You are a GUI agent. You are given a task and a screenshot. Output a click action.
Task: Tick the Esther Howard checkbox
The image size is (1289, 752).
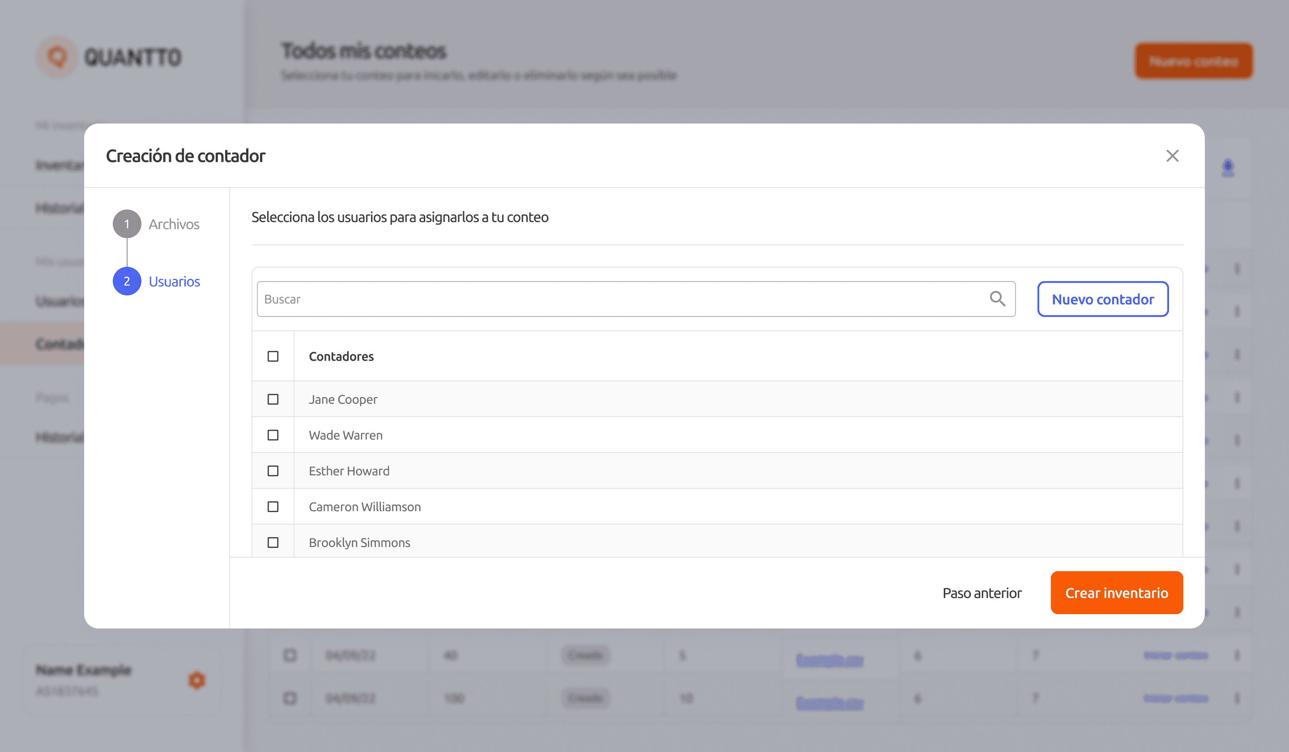273,471
